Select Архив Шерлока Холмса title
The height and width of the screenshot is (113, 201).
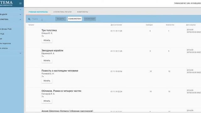point(67,111)
